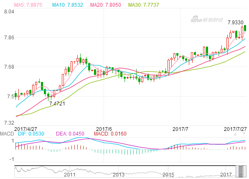The width and height of the screenshot is (249, 179).
Task: Click the 7.4721 low price annotation
Action: click(x=57, y=104)
